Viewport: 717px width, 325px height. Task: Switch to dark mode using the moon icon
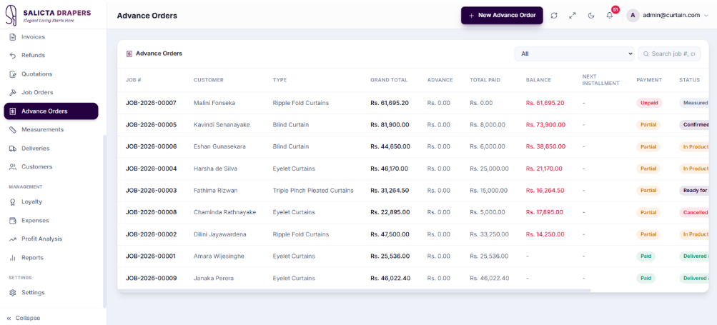[x=590, y=16]
